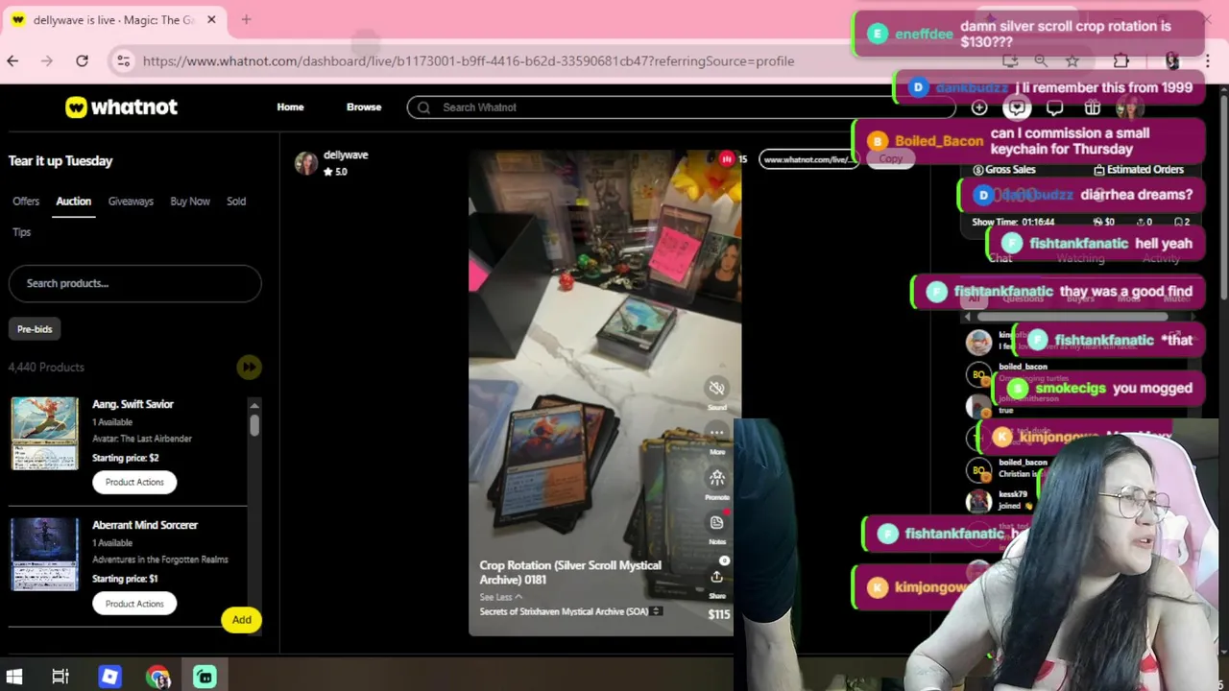
Task: Open the profile avatar in header
Action: [1129, 107]
